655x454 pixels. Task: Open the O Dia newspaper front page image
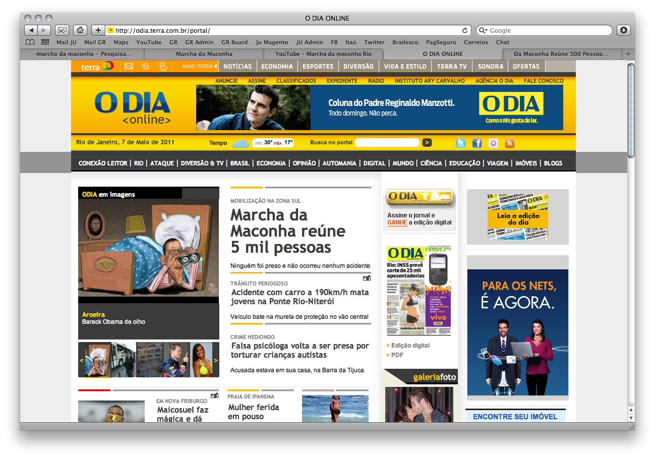tap(419, 291)
